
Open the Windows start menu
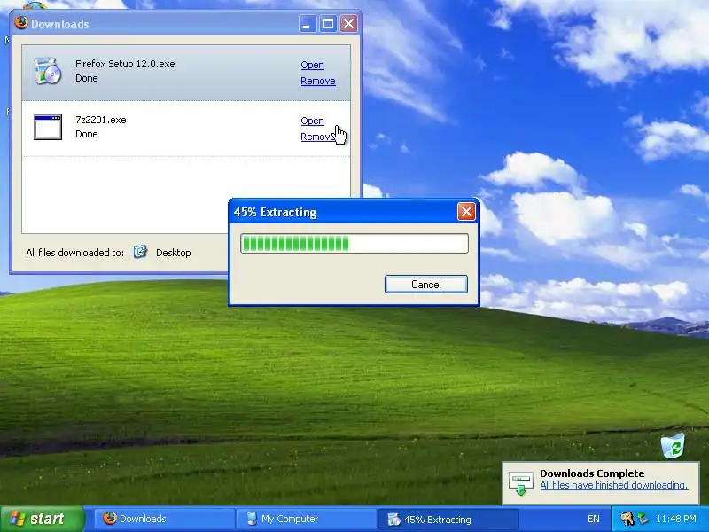[42, 519]
